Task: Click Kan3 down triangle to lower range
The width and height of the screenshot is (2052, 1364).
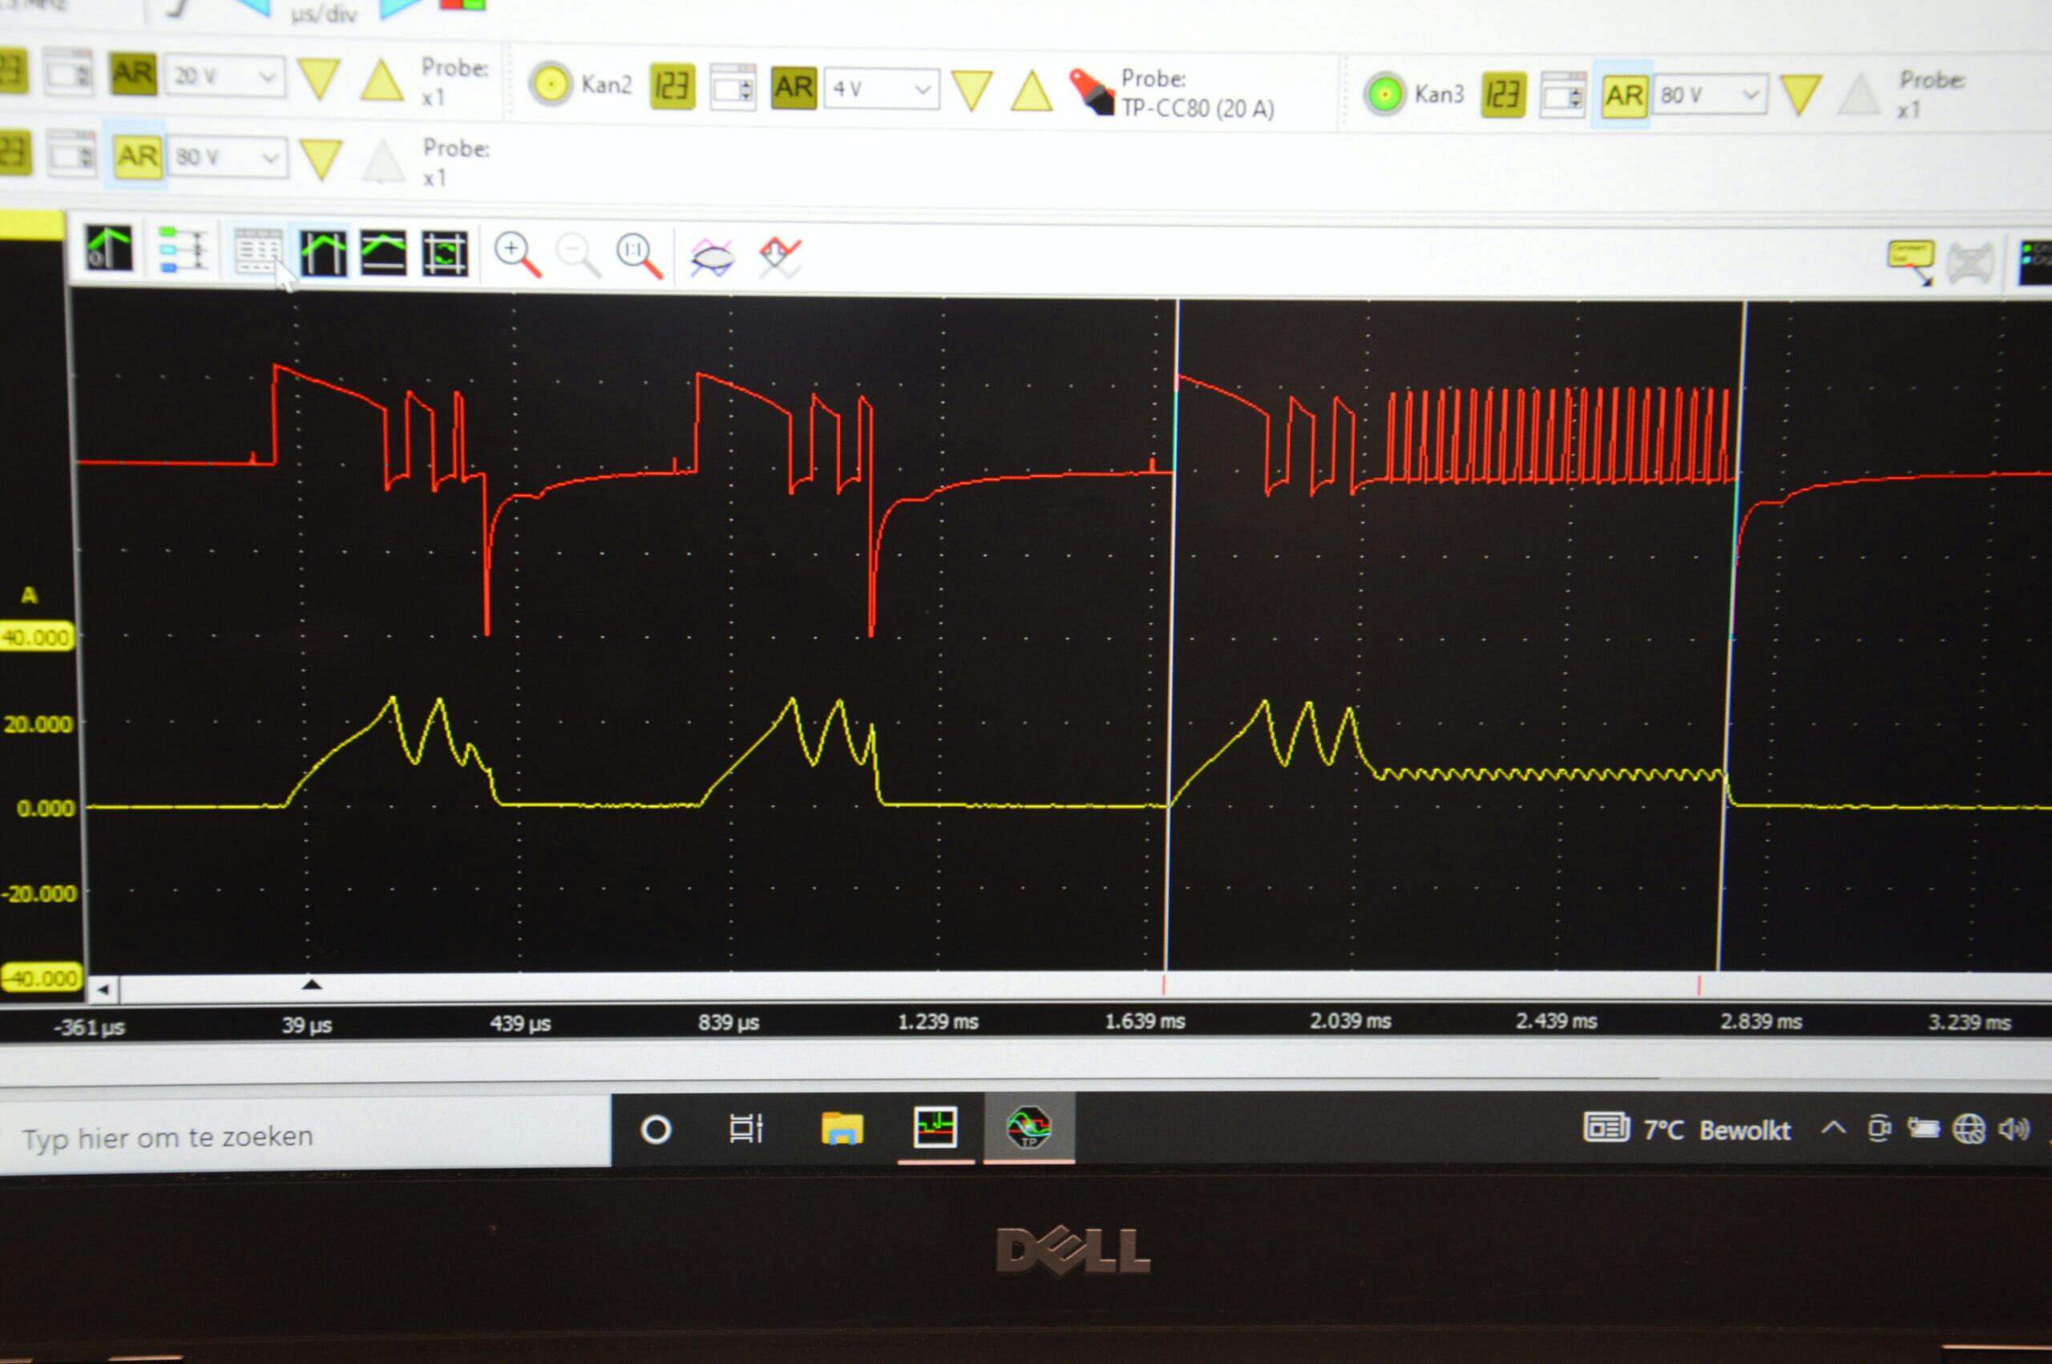Action: pos(1800,95)
